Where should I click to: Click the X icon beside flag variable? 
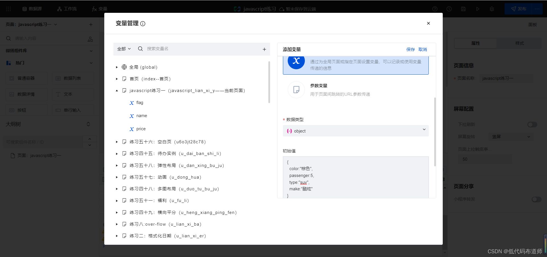[132, 103]
